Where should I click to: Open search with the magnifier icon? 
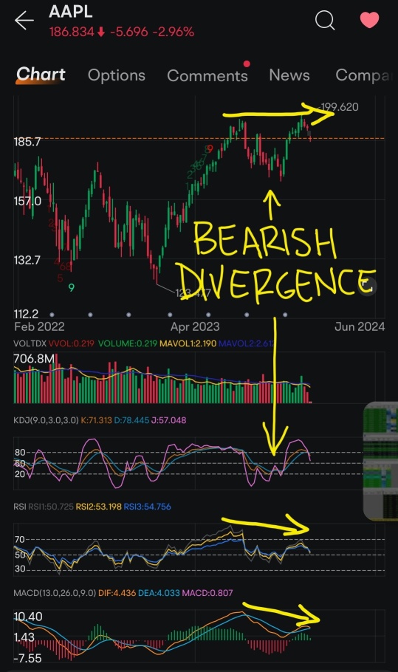[x=325, y=20]
